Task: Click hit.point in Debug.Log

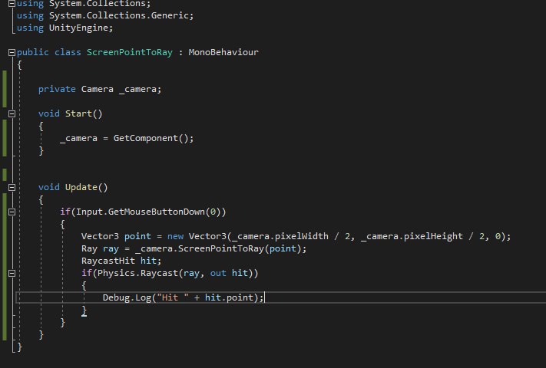Action: [229, 297]
